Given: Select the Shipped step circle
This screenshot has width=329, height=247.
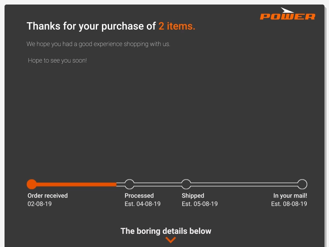Looking at the screenshot, I should tap(186, 184).
